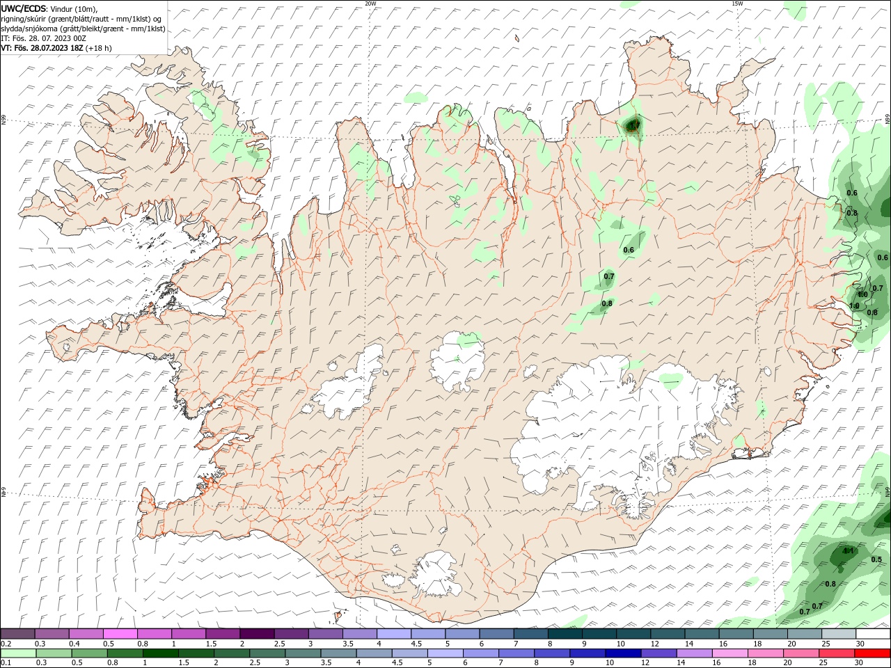891x668 pixels.
Task: Click the 1.1 precipitation value offshore southeast
Action: pyautogui.click(x=848, y=551)
